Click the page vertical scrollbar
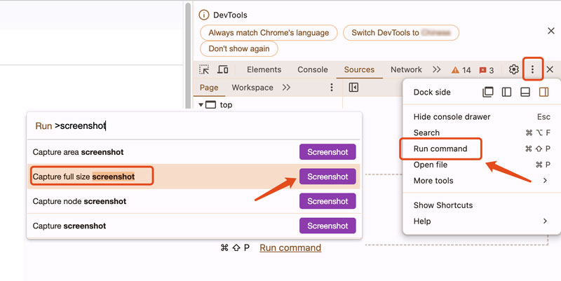Image resolution: width=561 pixels, height=281 pixels. click(x=188, y=55)
